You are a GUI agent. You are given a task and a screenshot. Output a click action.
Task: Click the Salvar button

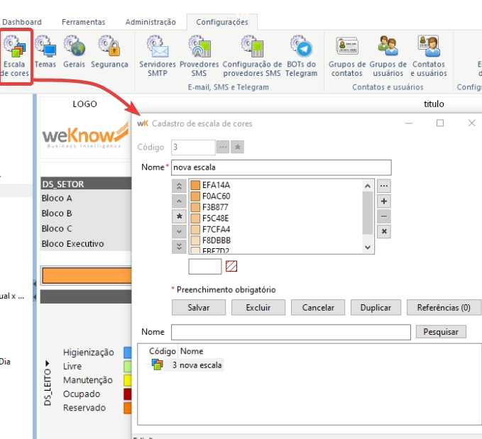199,308
